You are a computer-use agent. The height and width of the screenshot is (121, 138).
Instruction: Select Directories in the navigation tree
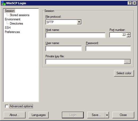point(16,24)
